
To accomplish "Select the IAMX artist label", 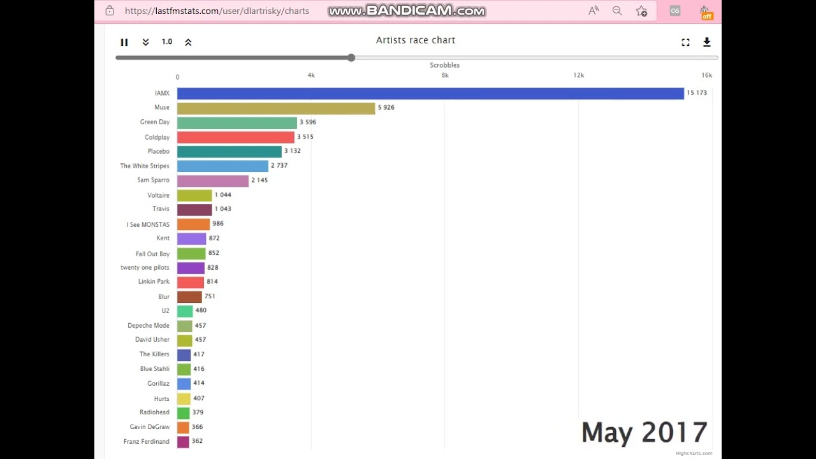I will coord(162,93).
